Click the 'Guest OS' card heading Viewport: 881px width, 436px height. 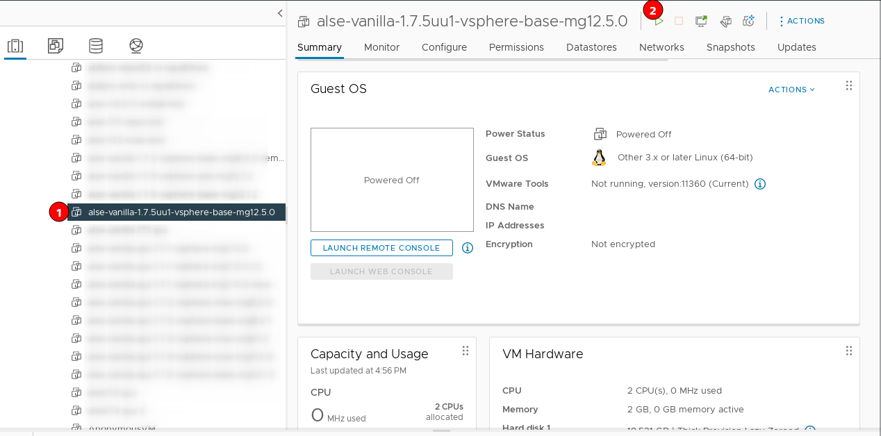coord(338,89)
